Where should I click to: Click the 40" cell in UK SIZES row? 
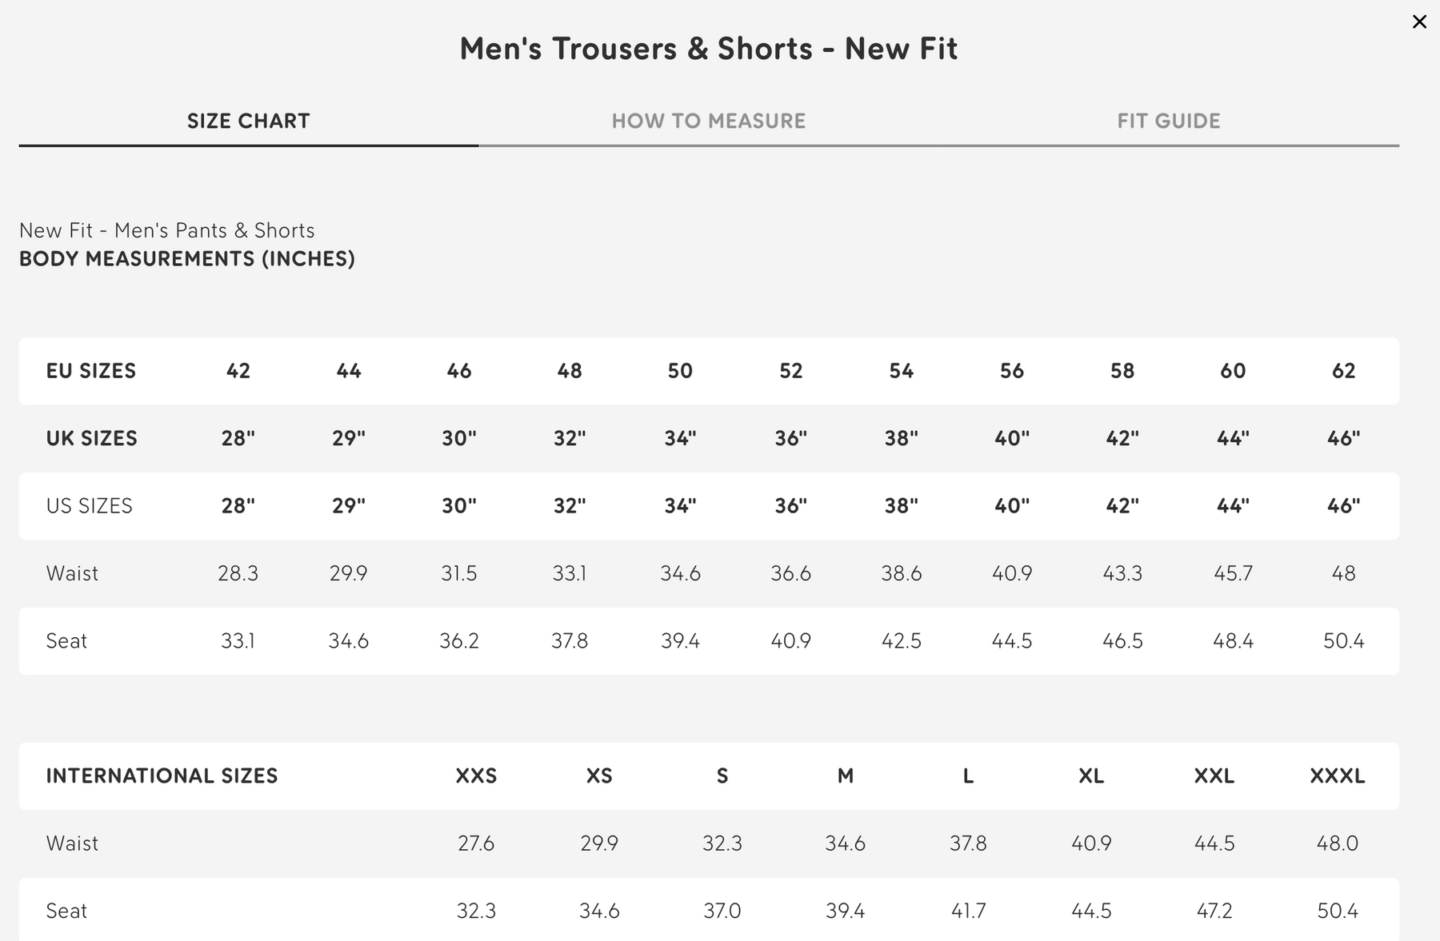[1011, 438]
